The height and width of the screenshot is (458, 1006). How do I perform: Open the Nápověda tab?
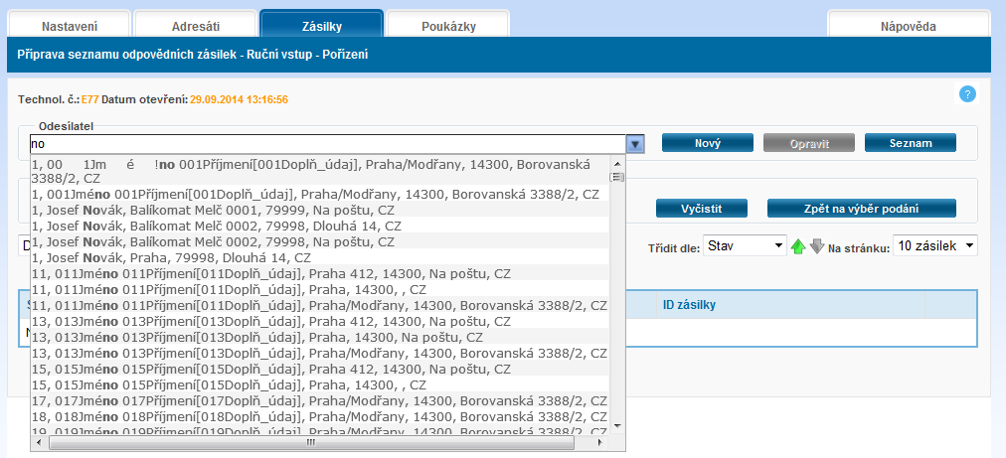point(908,26)
